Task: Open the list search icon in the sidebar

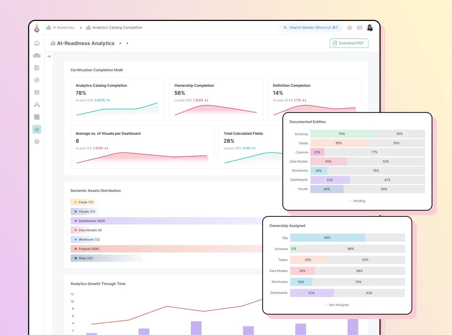Action: click(37, 117)
